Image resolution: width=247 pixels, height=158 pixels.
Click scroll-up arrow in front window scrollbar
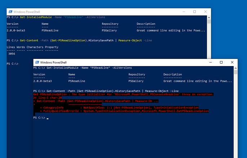(235, 68)
